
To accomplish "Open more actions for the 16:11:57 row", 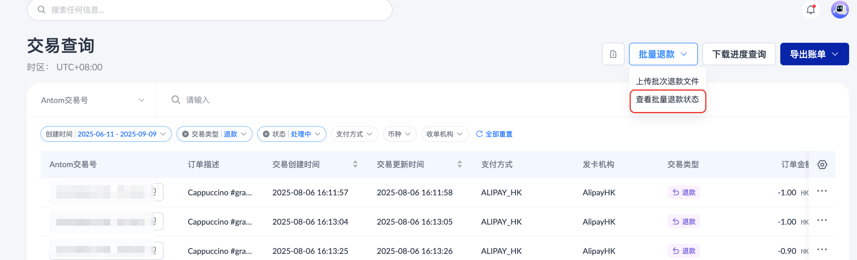I will (x=822, y=191).
